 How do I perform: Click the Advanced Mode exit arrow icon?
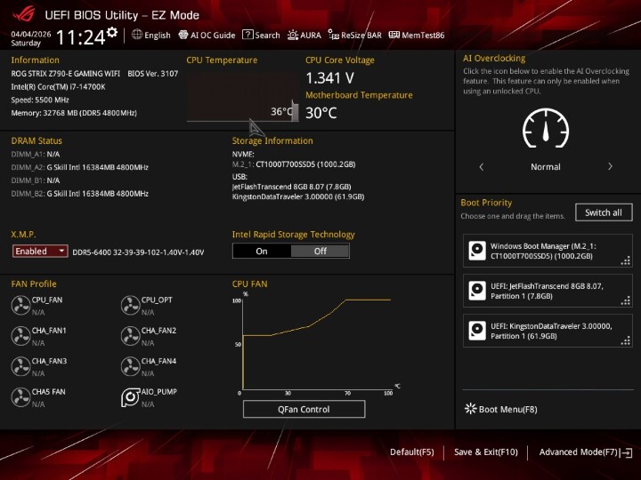[626, 452]
